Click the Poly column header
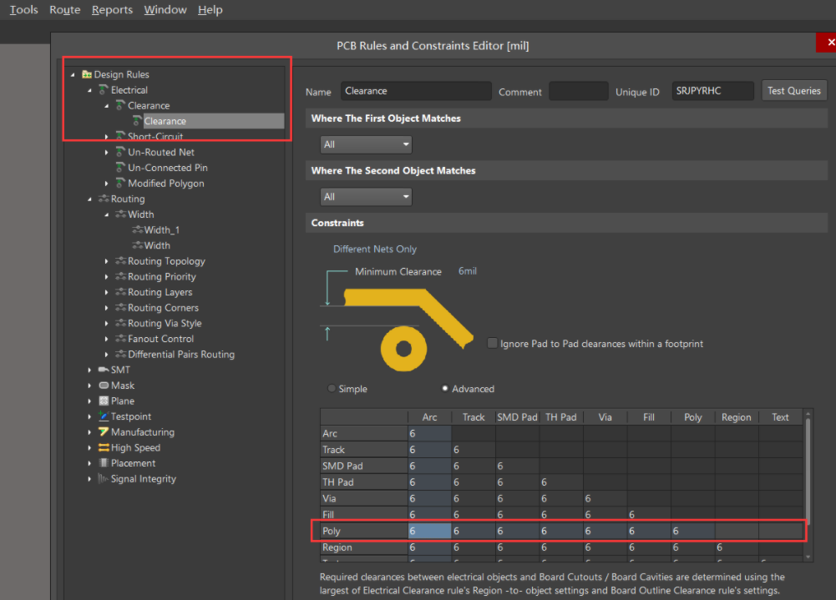The height and width of the screenshot is (600, 836). coord(692,417)
